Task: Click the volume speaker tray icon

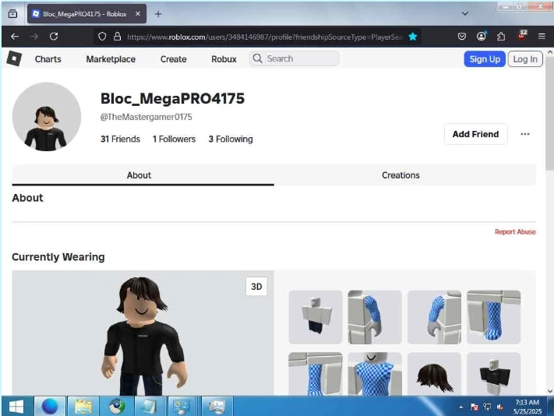Action: [x=499, y=407]
